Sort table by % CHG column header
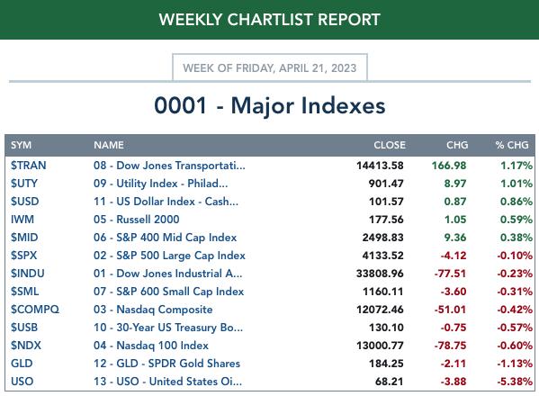Viewport: 539px width, 396px height. pyautogui.click(x=512, y=145)
